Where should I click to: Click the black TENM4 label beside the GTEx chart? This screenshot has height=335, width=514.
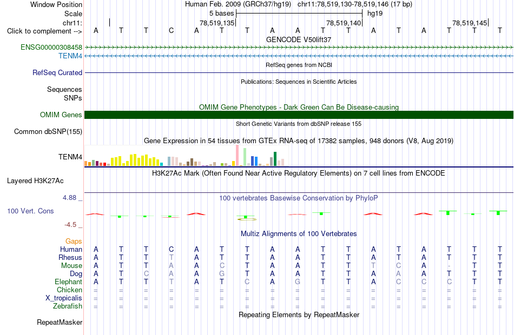point(70,157)
